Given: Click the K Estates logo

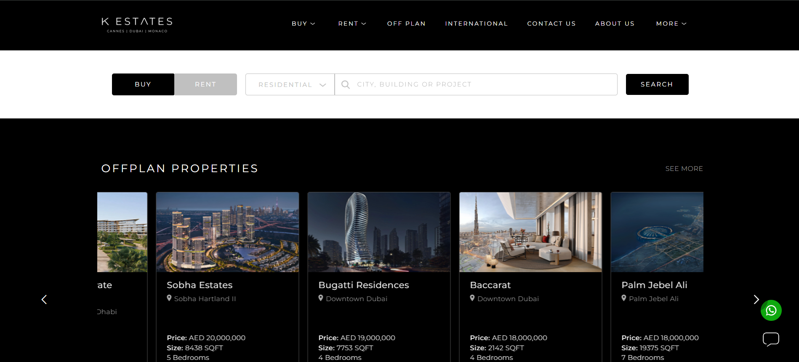Looking at the screenshot, I should [137, 24].
